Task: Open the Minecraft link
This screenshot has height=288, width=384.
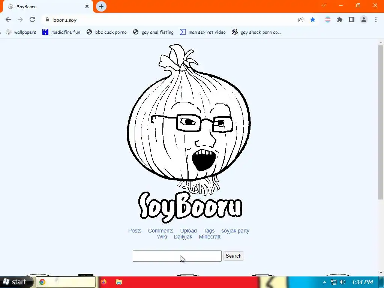Action: click(x=210, y=237)
